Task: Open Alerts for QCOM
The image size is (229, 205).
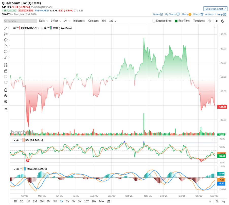Action: point(186,14)
